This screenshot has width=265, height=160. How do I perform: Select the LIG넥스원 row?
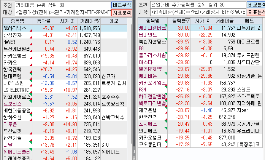(x=65, y=83)
